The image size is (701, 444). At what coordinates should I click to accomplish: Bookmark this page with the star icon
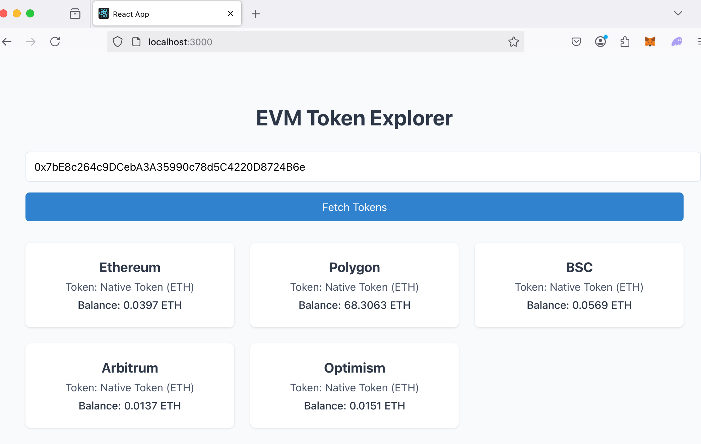[x=513, y=42]
